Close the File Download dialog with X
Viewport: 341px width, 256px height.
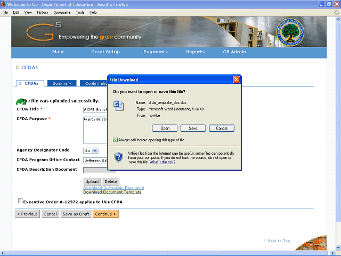pos(237,79)
